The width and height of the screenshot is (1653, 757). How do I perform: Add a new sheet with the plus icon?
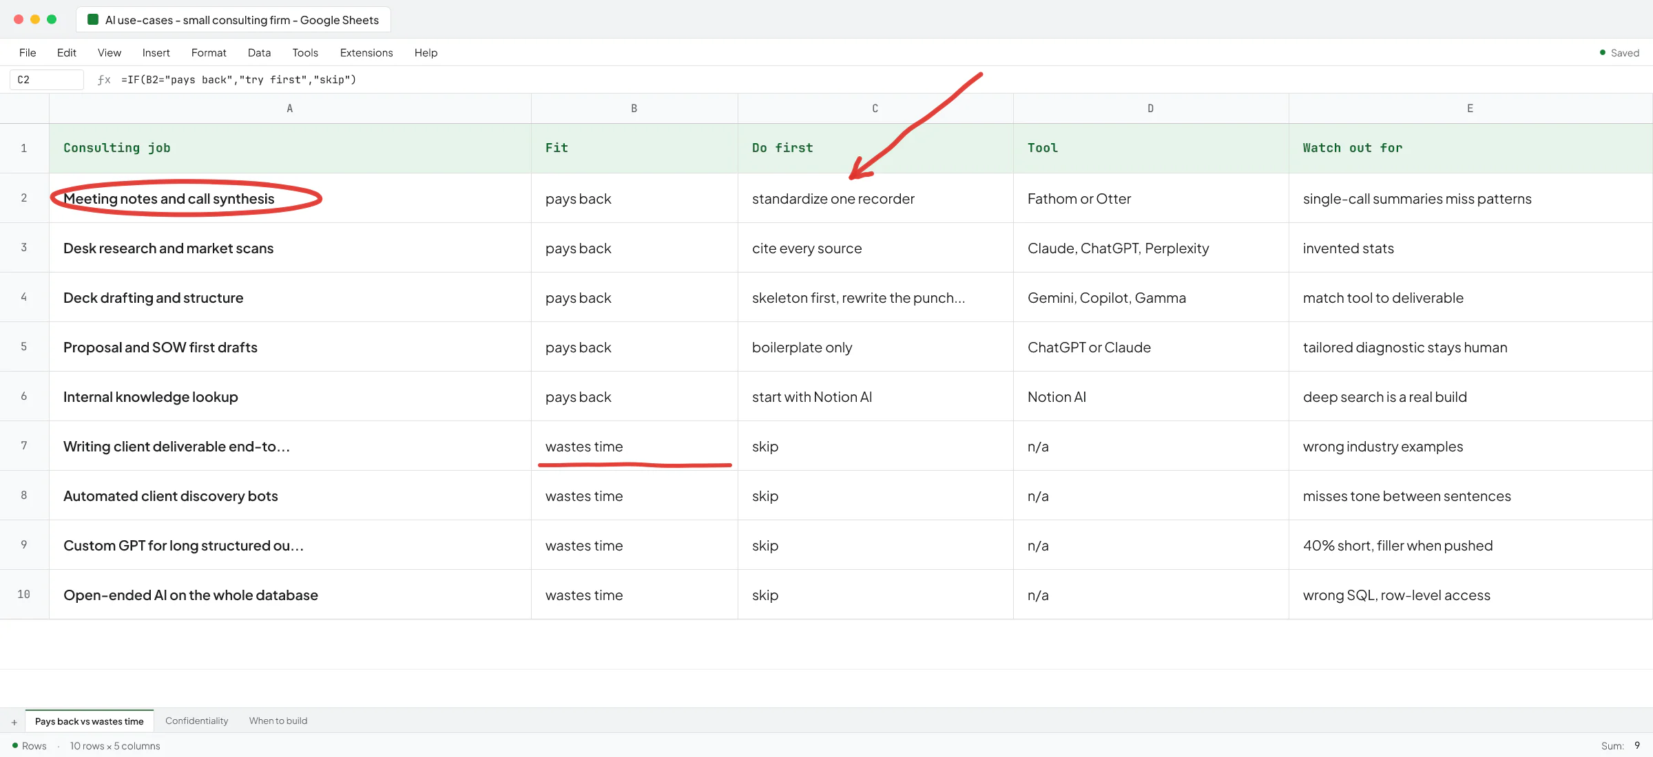pyautogui.click(x=14, y=722)
